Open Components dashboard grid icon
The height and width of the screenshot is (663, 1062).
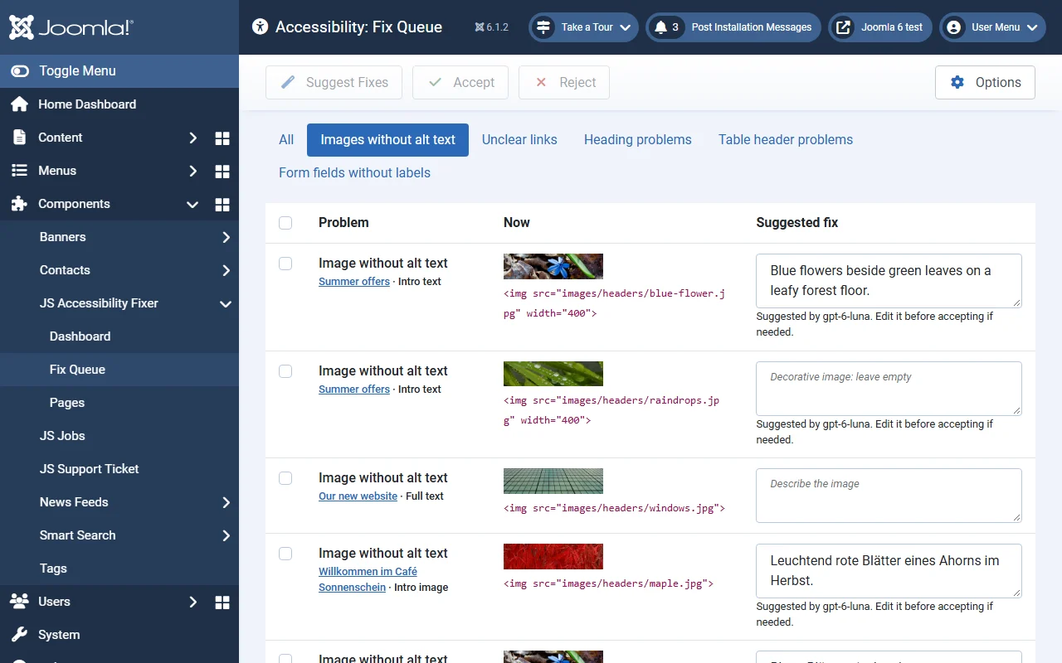point(222,204)
